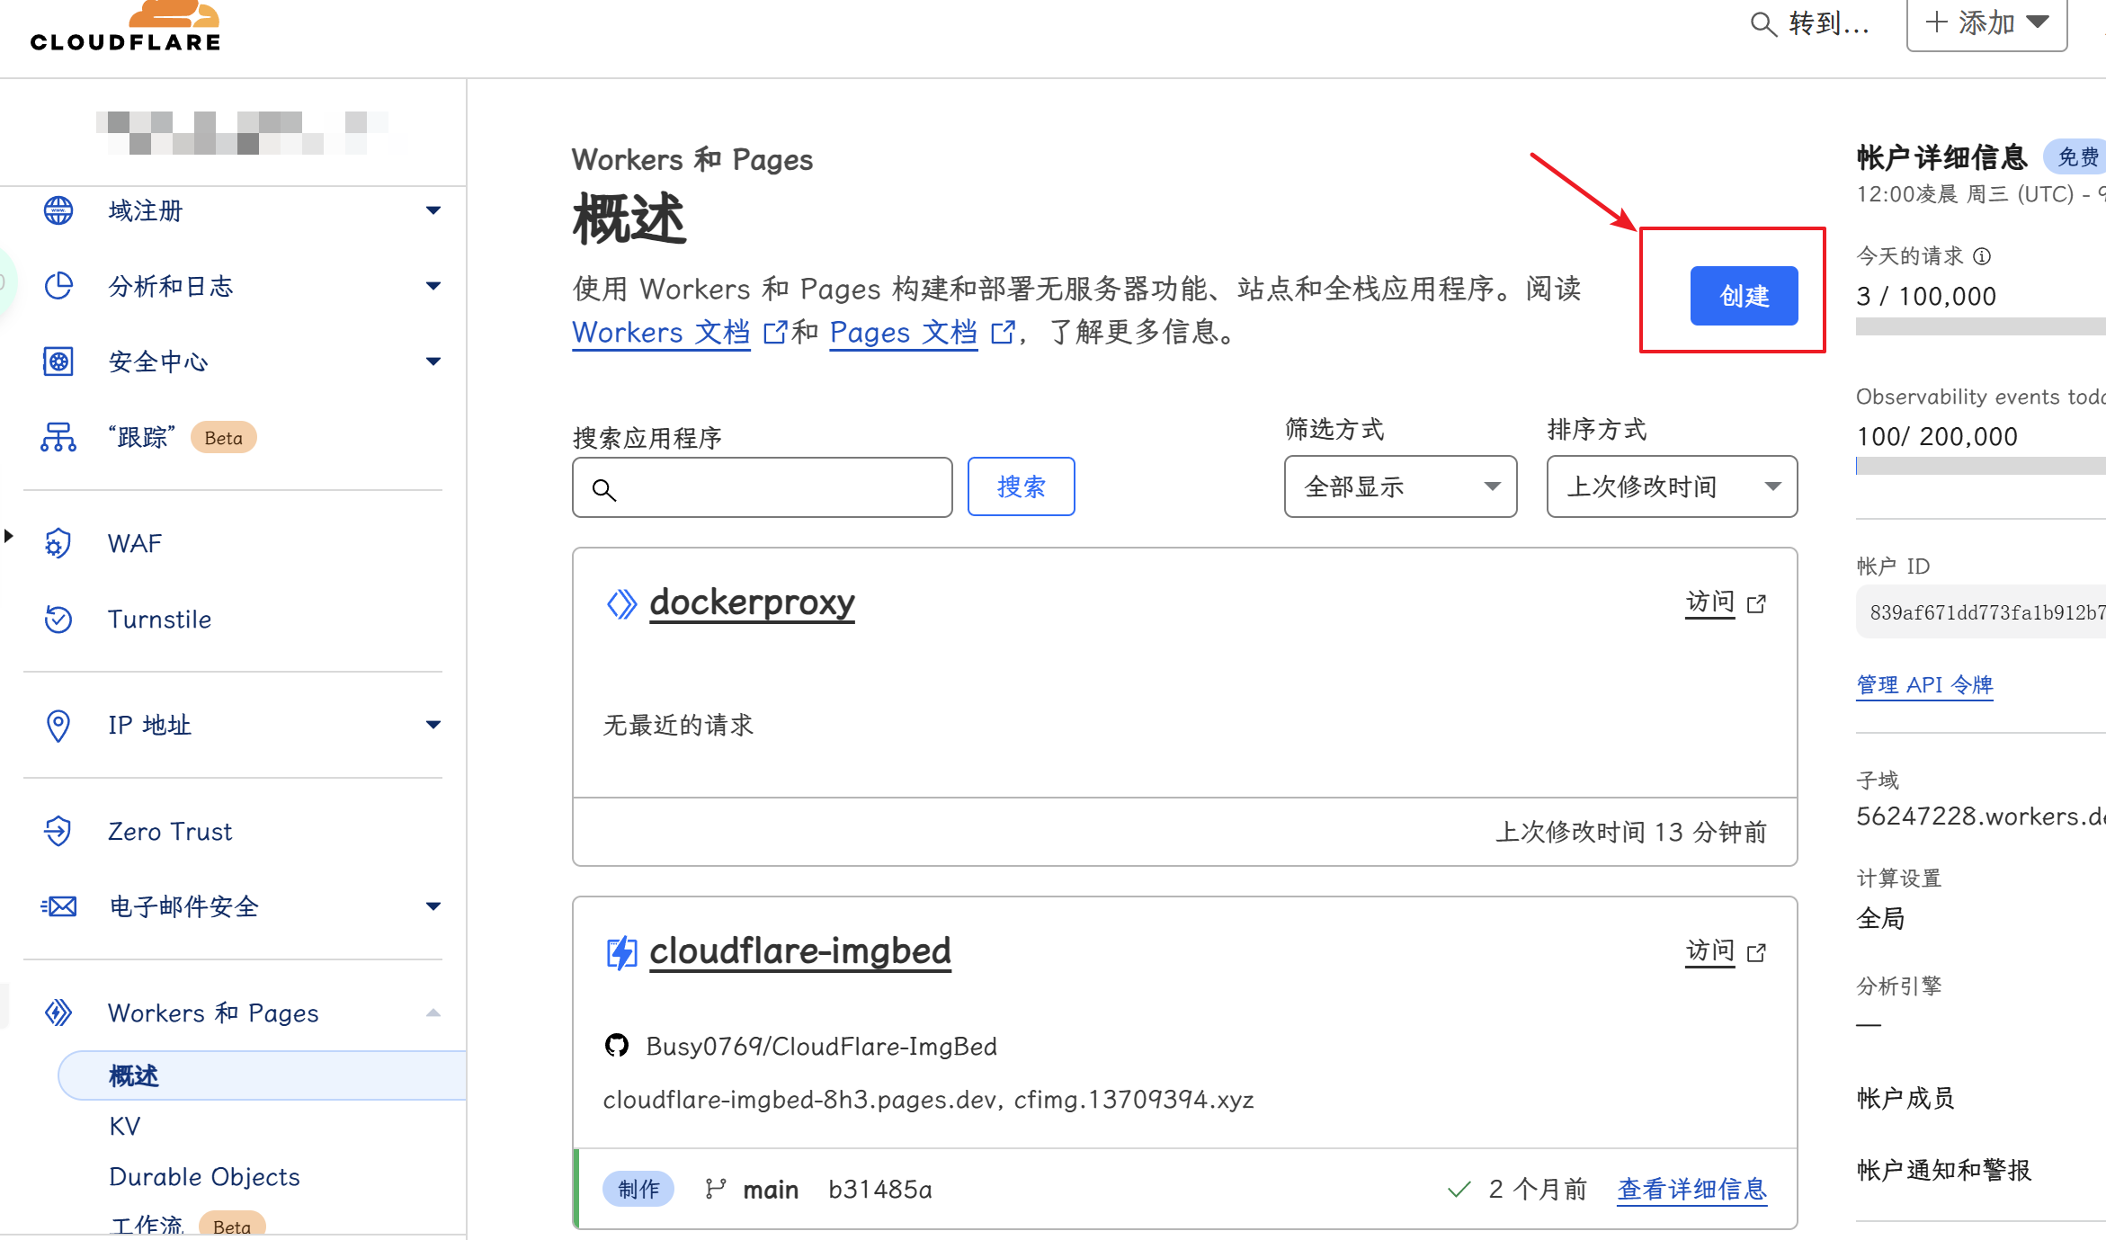Click the magnifier icon inside the search box
2106x1240 pixels.
[x=604, y=489]
